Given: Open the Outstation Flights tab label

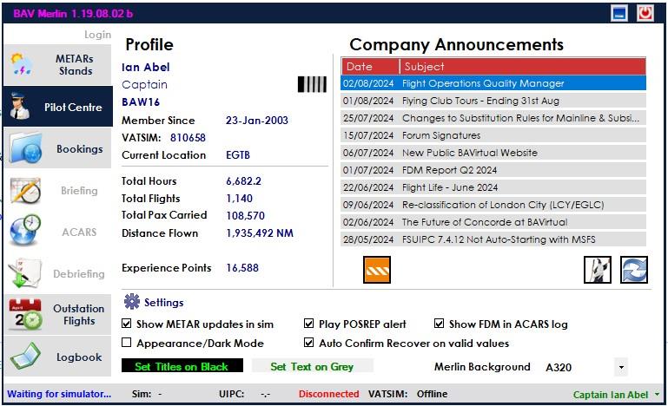Looking at the screenshot, I should click(79, 315).
